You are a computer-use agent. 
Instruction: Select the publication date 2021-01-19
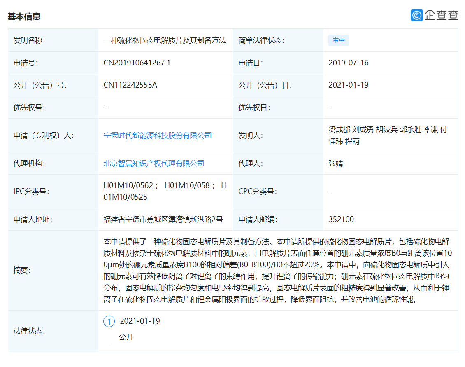click(x=349, y=85)
